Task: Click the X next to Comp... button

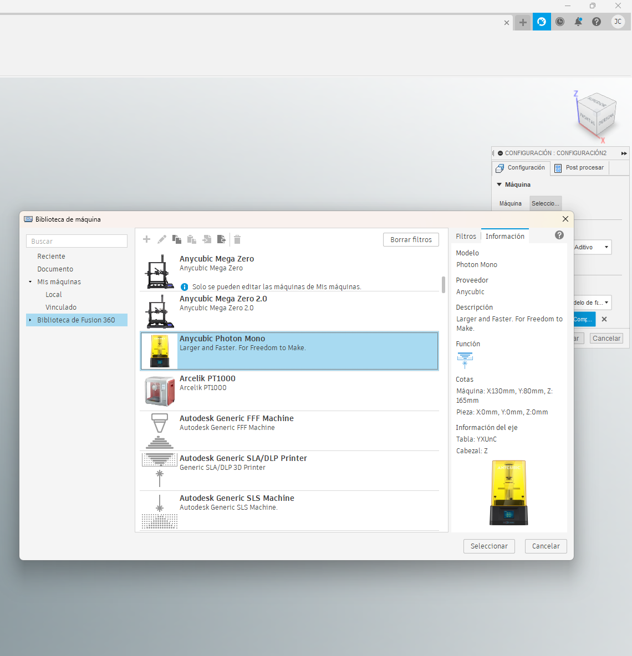Action: tap(604, 319)
